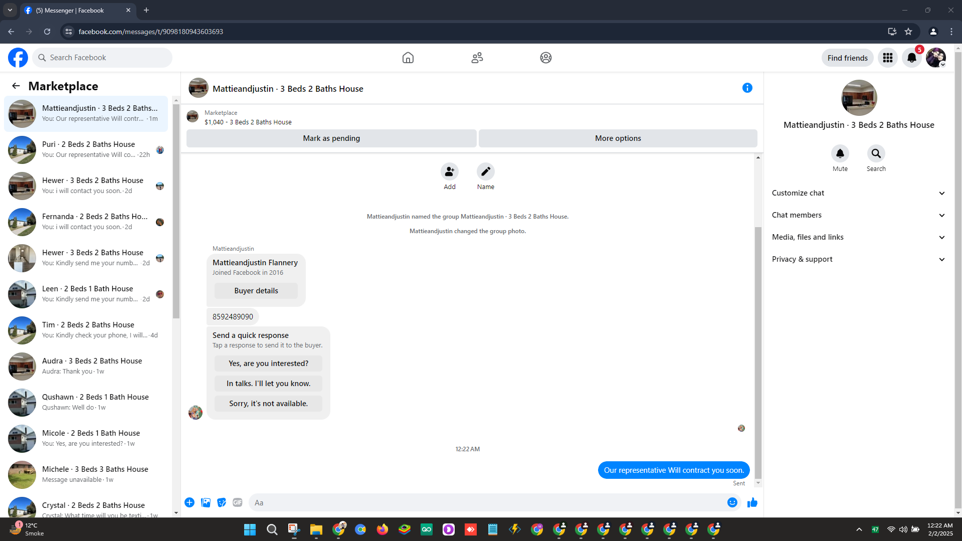Open the Michele 3 Beds 3 Baths conversation

coord(86,474)
